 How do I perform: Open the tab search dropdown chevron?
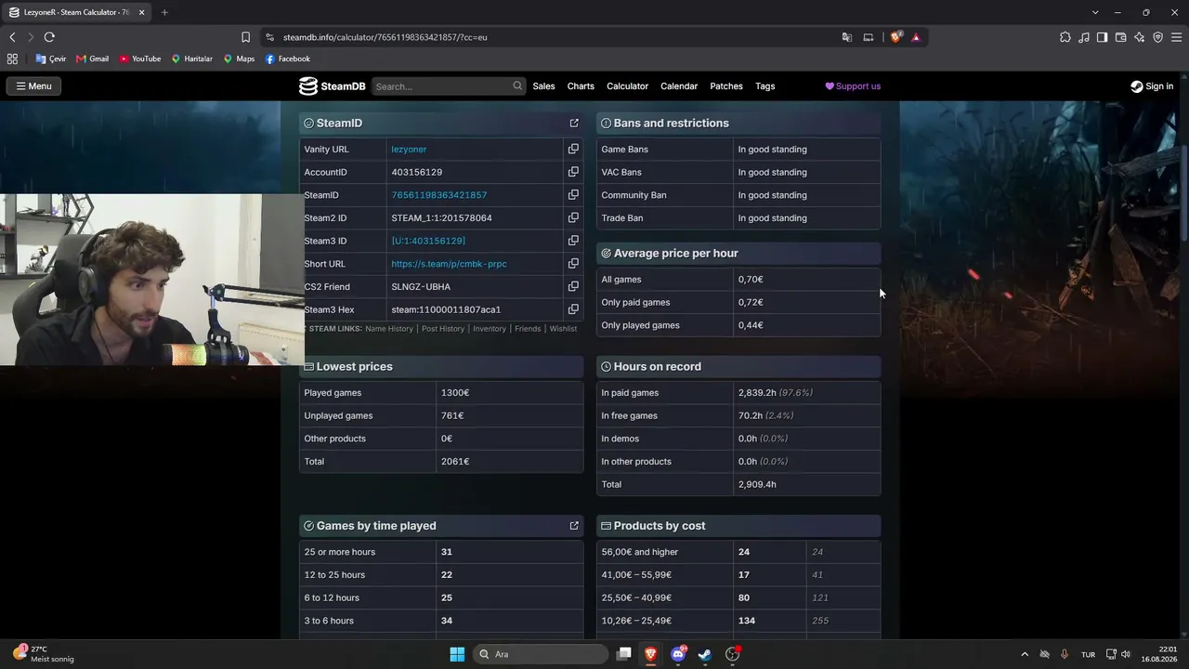click(1095, 12)
